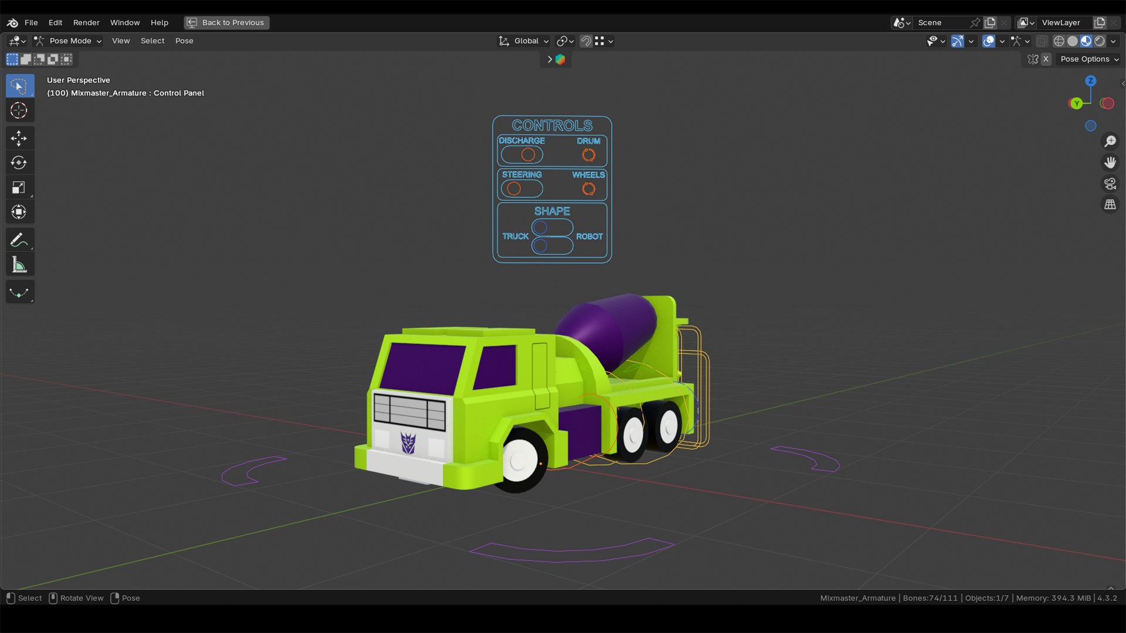Open the view layer browse dropdown
This screenshot has width=1126, height=633.
click(1026, 22)
